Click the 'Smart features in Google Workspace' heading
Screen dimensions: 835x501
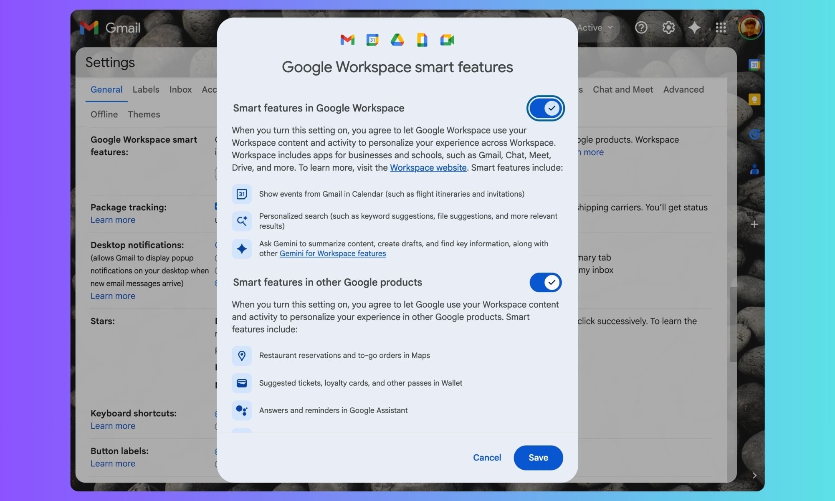point(319,108)
